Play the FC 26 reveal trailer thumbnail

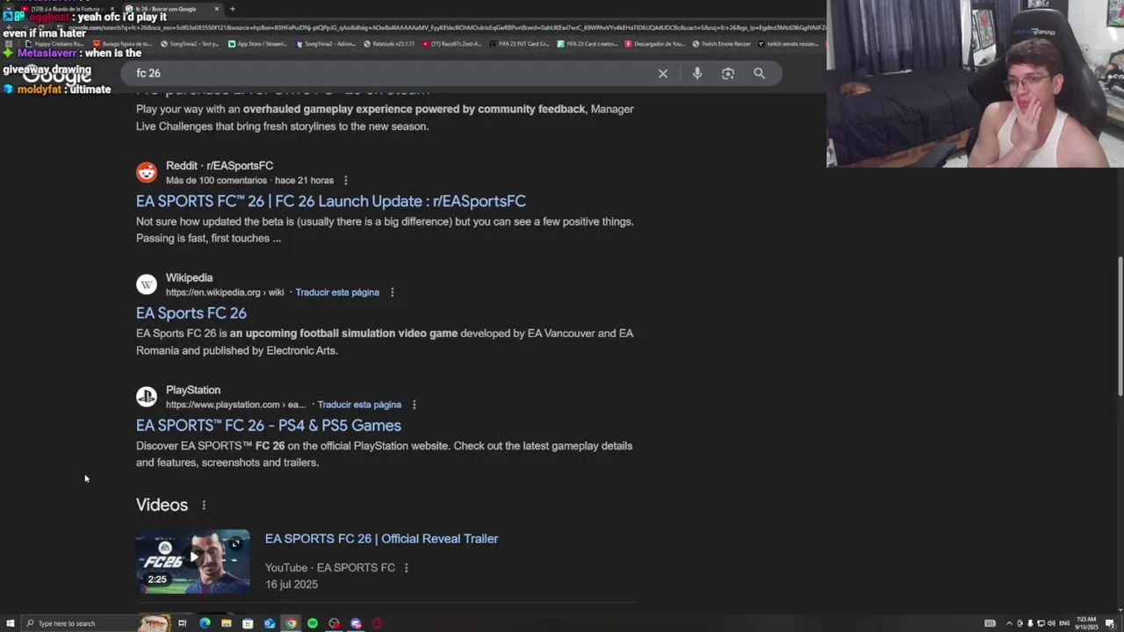click(193, 561)
